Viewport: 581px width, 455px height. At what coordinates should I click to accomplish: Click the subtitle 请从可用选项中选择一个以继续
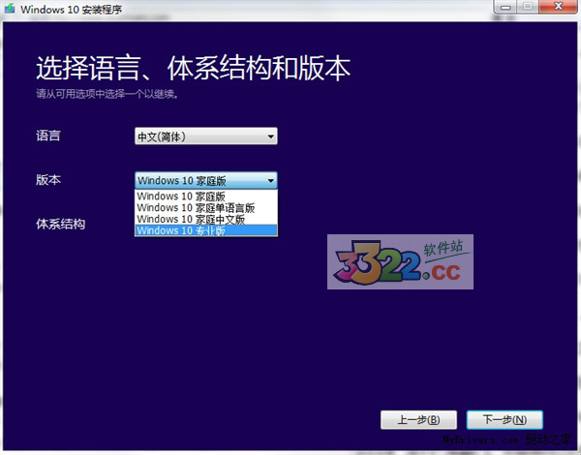coord(107,94)
